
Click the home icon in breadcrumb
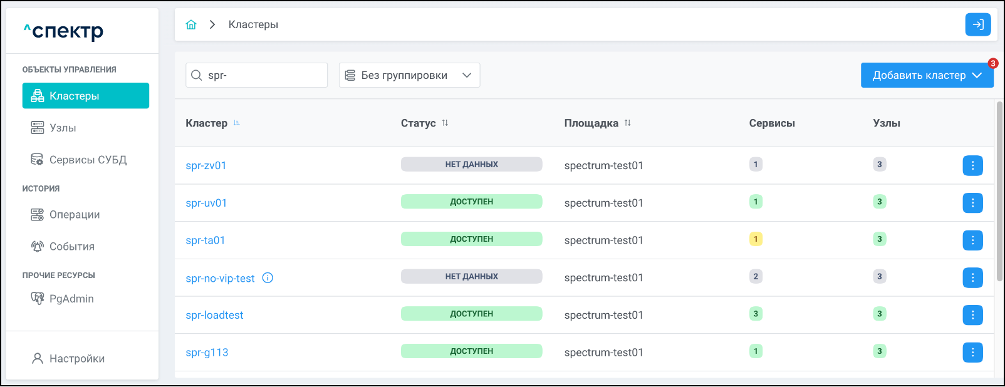[x=191, y=24]
